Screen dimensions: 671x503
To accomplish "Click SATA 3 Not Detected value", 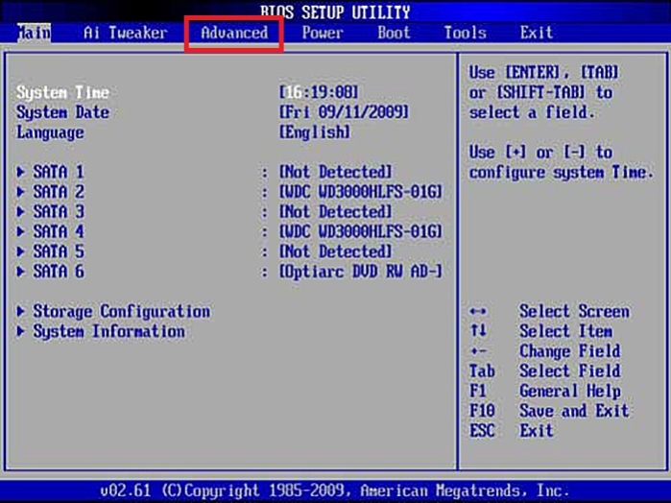I will pos(336,212).
